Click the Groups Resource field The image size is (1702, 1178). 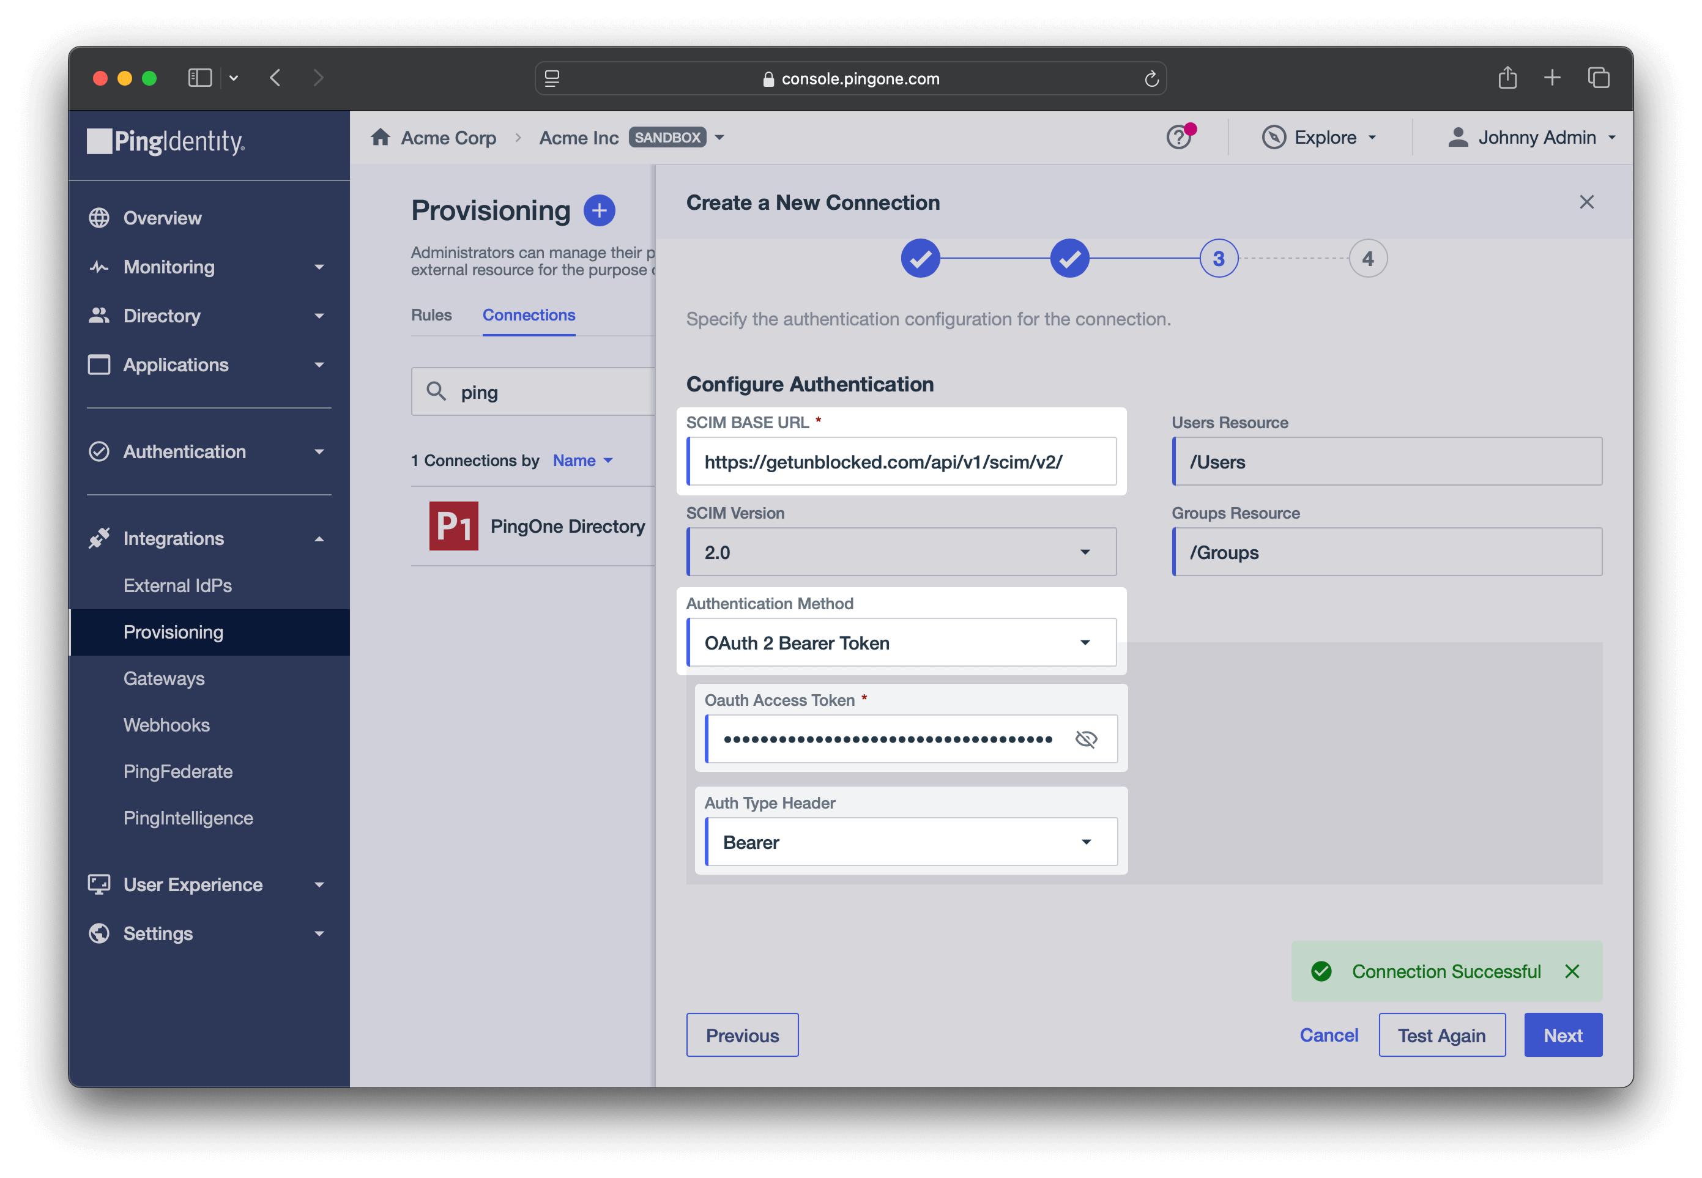[1387, 552]
